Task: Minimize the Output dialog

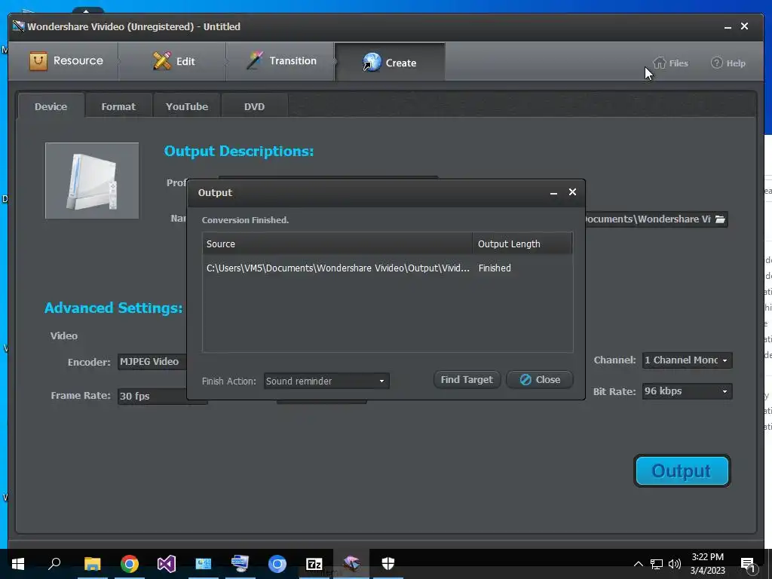Action: coord(553,193)
